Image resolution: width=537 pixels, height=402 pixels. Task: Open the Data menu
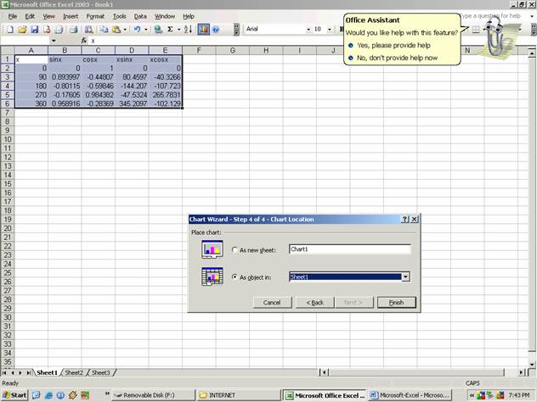click(140, 16)
